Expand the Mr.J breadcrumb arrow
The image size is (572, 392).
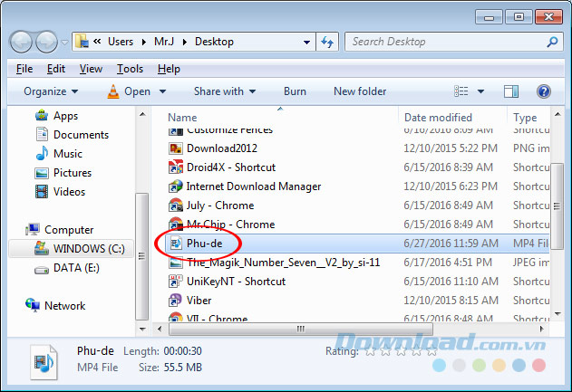[185, 42]
